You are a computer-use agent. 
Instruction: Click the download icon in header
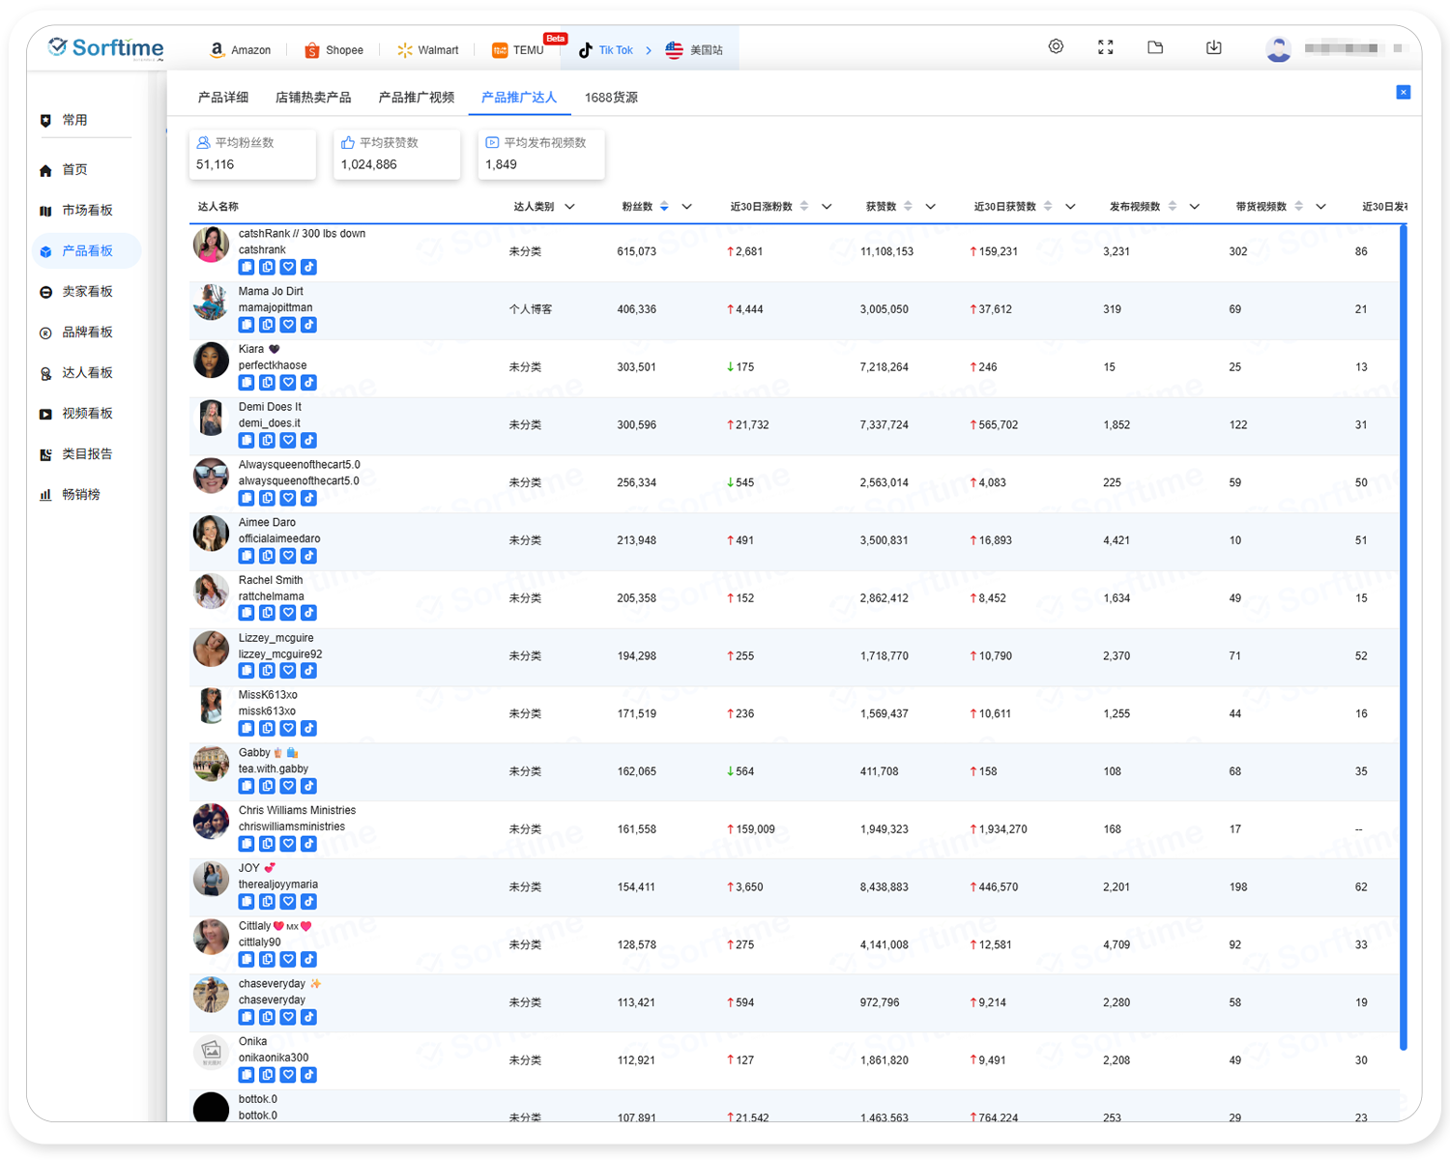click(1214, 47)
